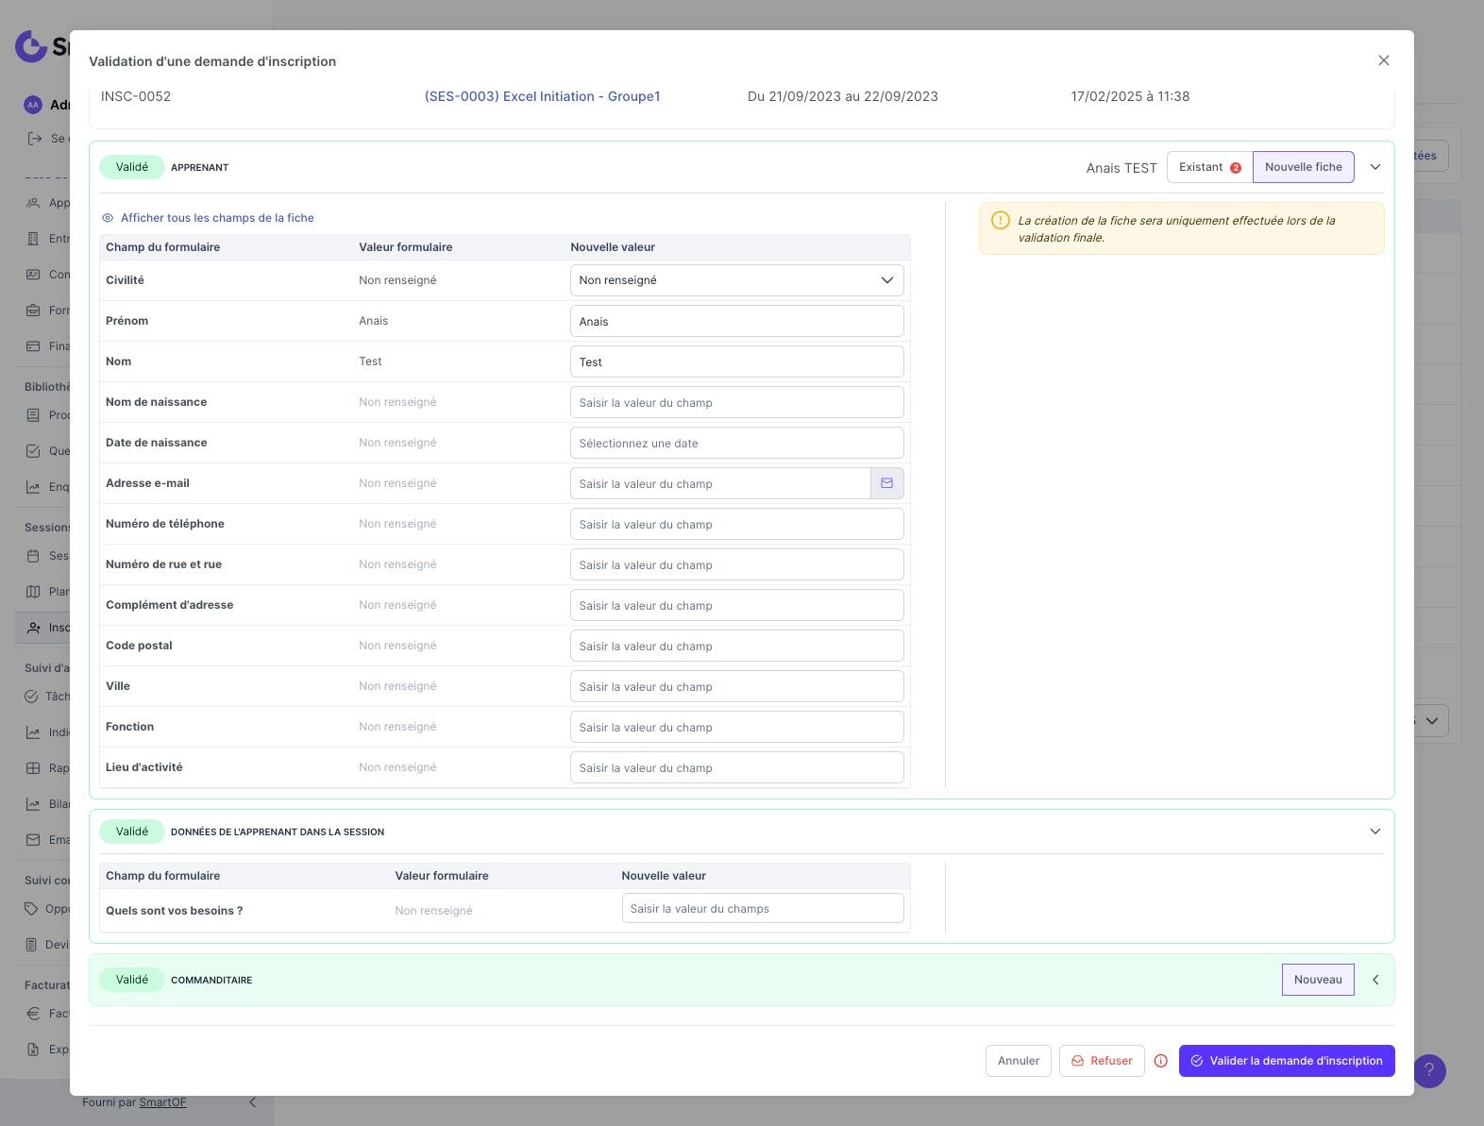Click the mail icon beside 'Ema' in background sidebar
Screen dimensions: 1484x1126
tap(33, 840)
